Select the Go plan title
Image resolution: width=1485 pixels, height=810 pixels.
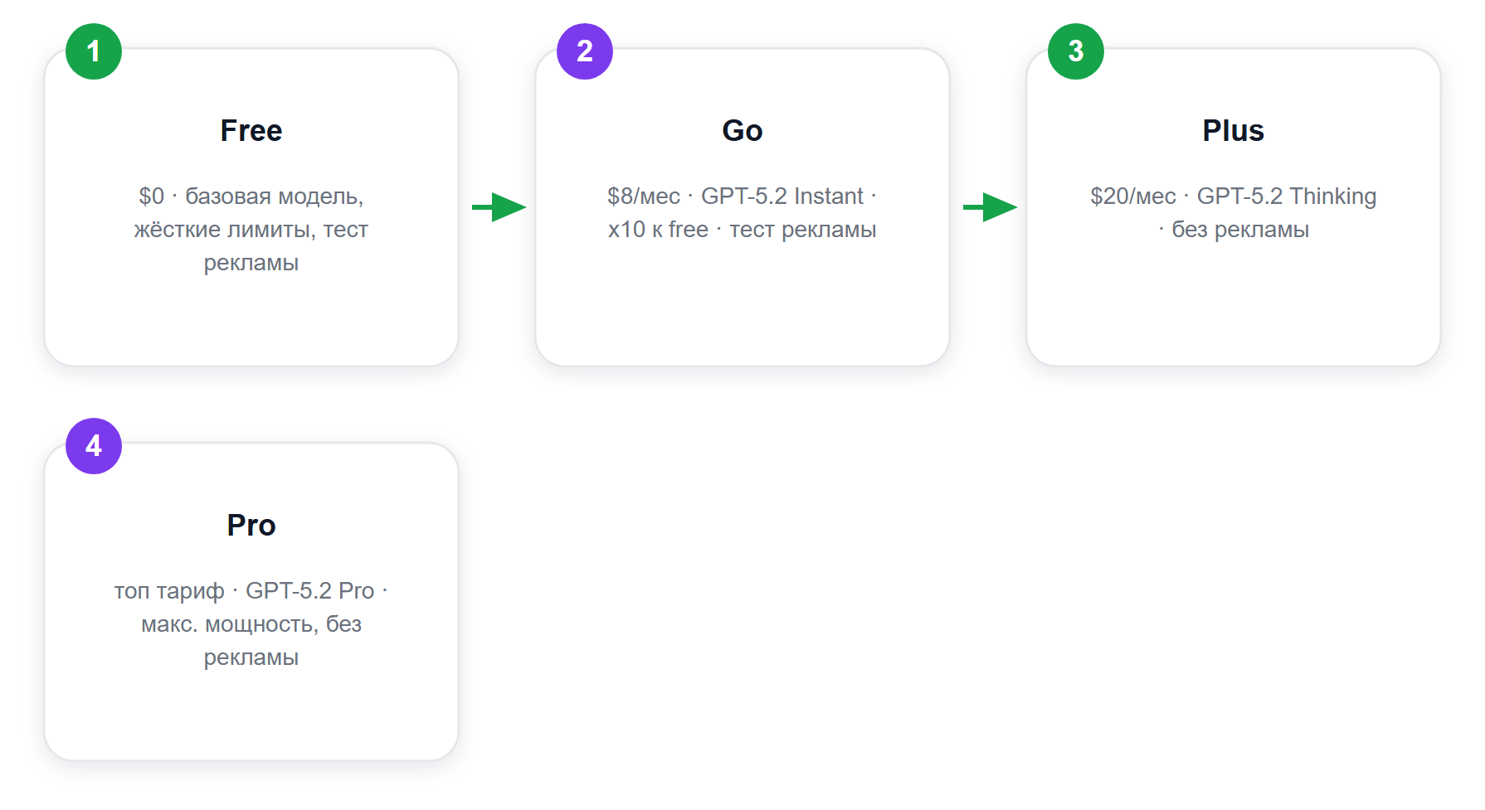click(742, 131)
